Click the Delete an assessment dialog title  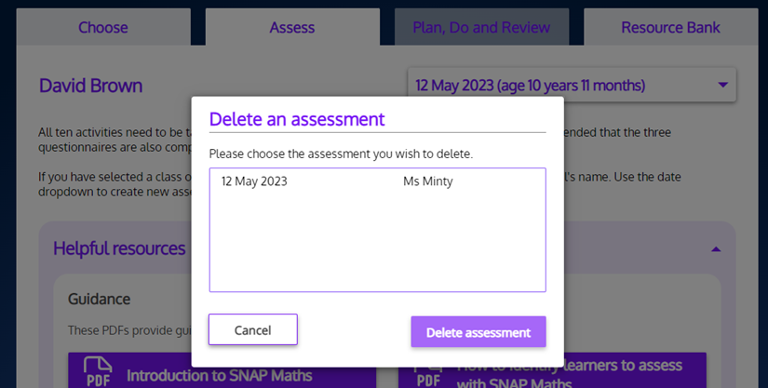[x=297, y=119]
